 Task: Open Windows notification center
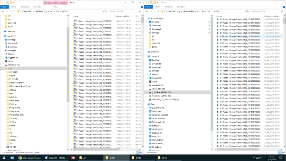tap(281, 158)
